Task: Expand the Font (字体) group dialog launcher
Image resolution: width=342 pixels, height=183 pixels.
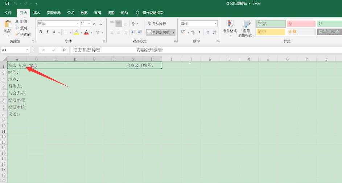Action: (104, 41)
